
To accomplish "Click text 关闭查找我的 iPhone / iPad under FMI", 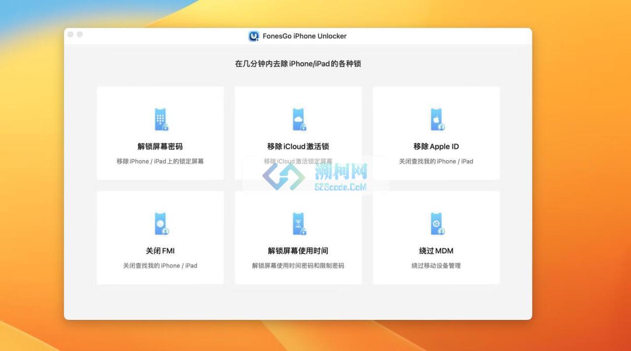I will click(x=160, y=266).
